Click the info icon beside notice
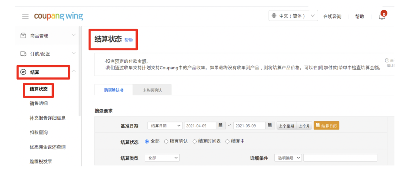Screen dimensions: 418x189 coord(387,60)
